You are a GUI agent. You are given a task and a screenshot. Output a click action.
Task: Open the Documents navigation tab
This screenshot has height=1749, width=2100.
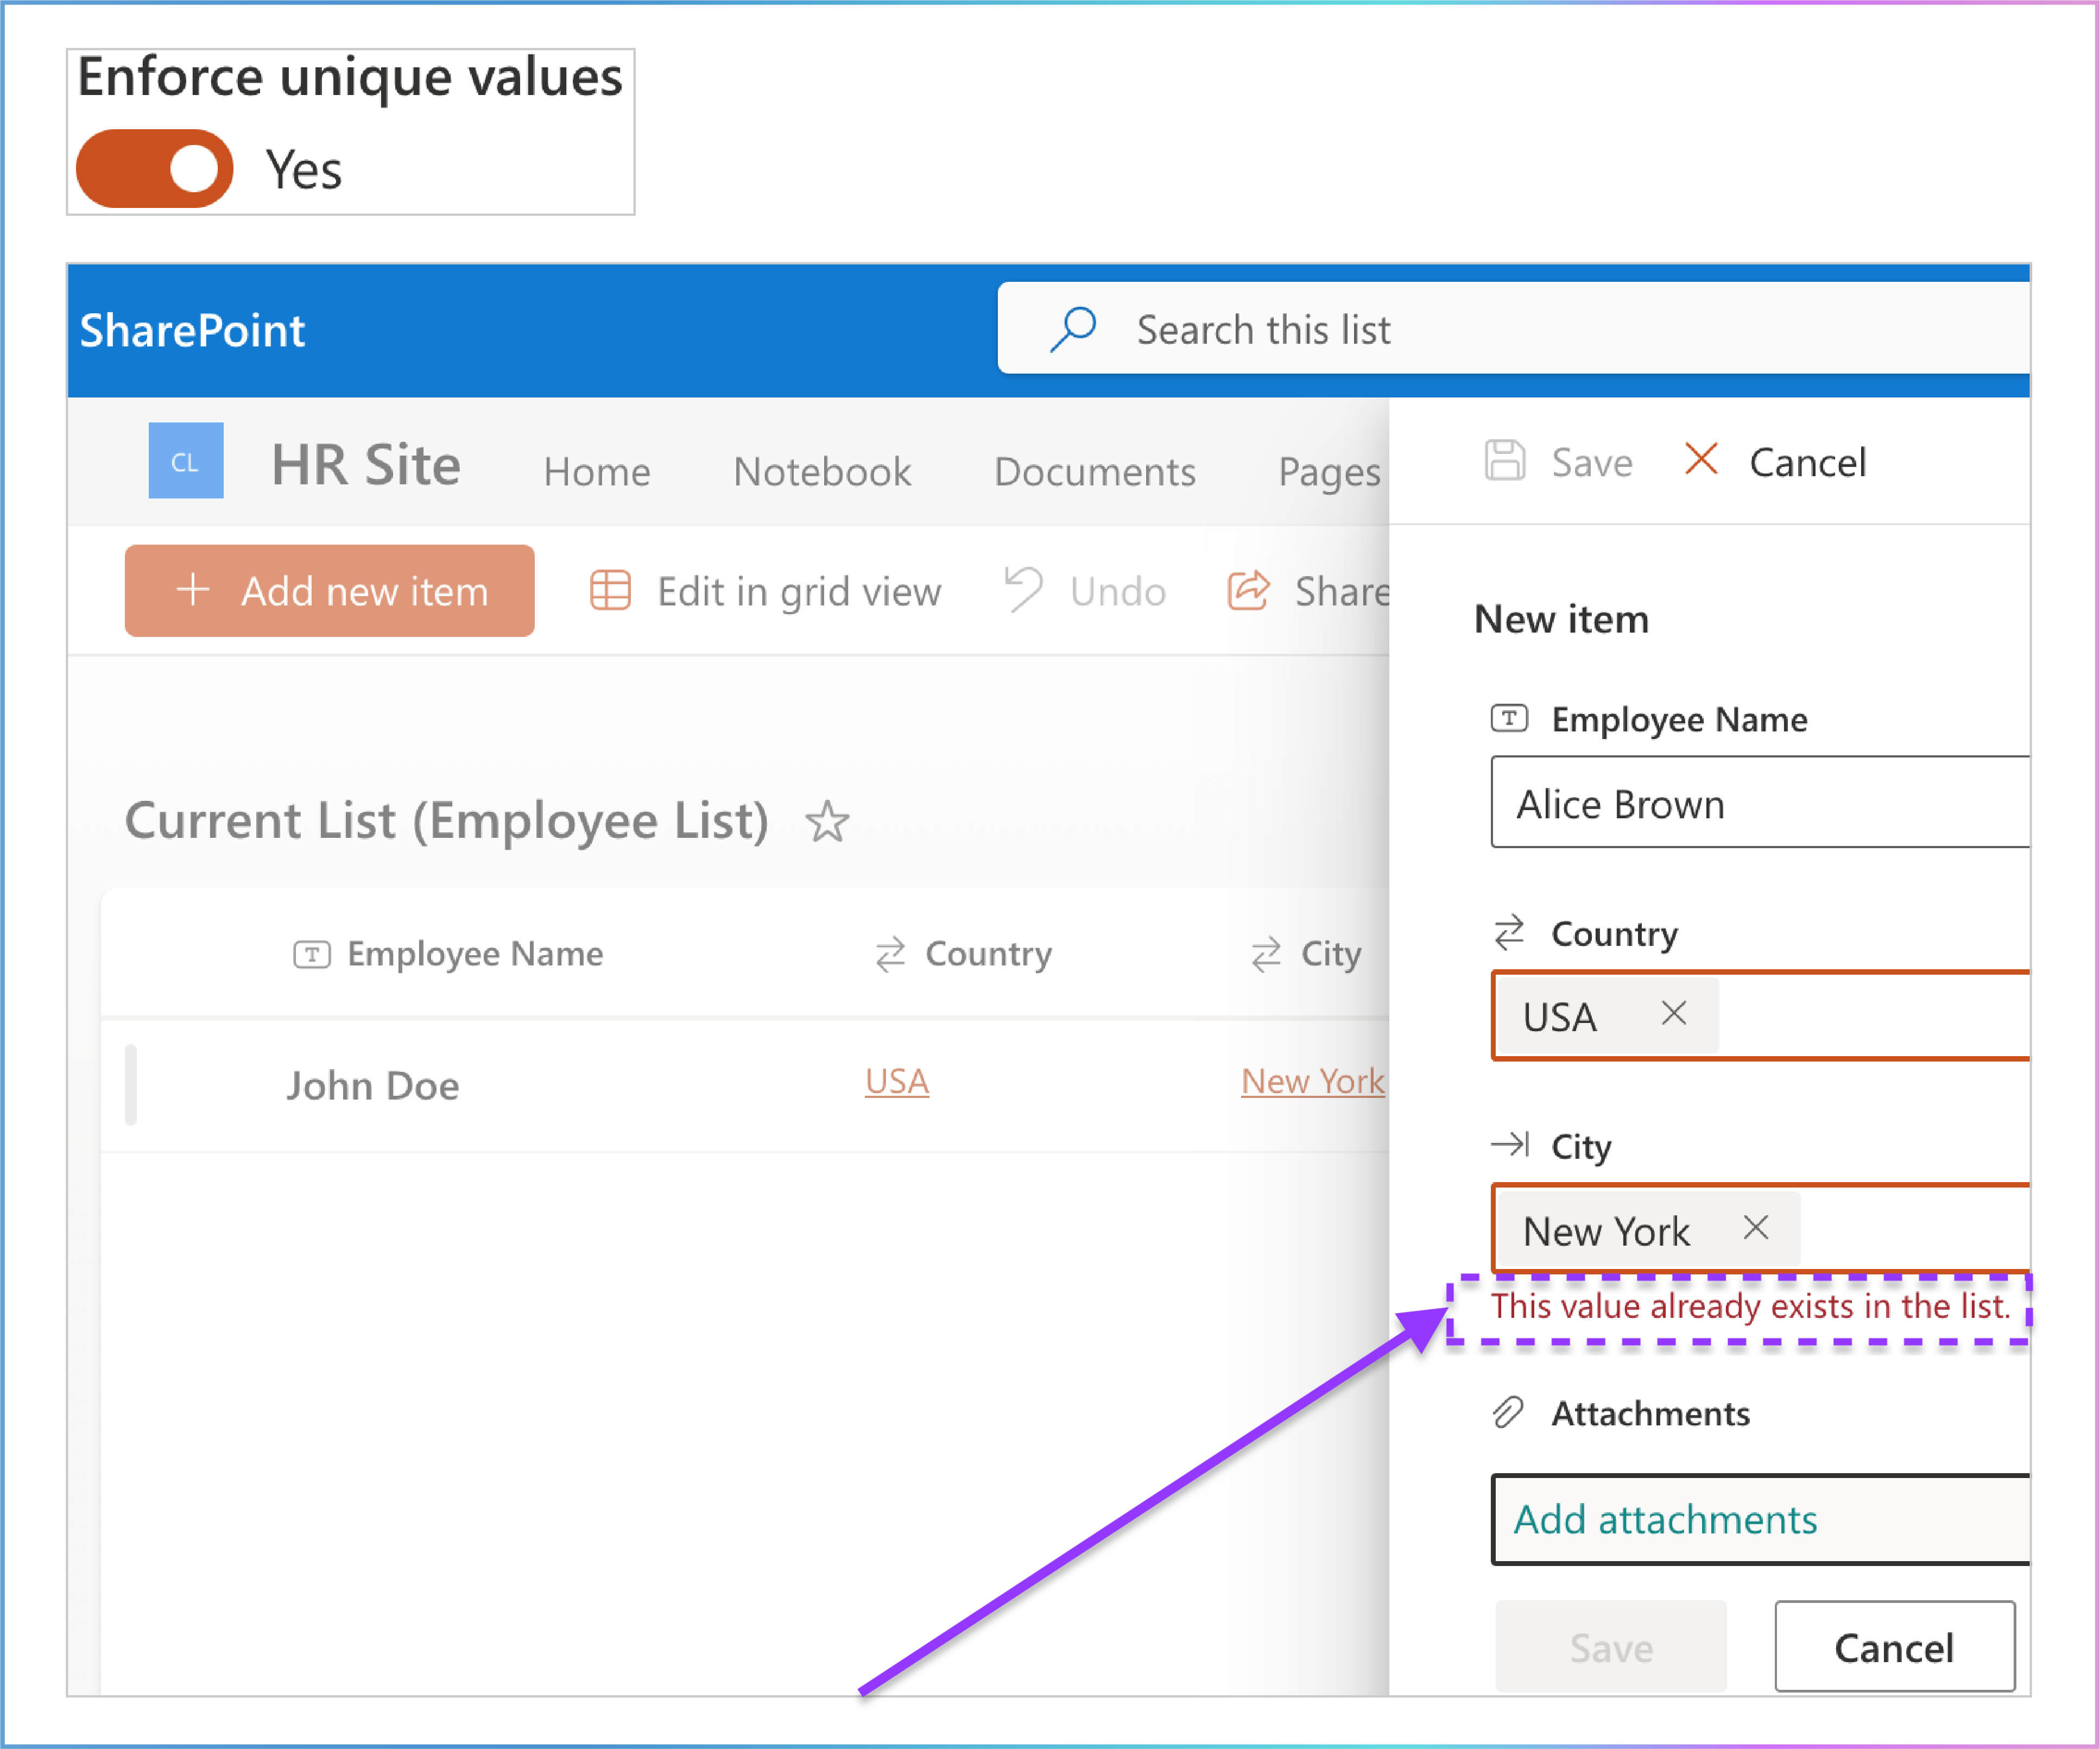point(1095,471)
